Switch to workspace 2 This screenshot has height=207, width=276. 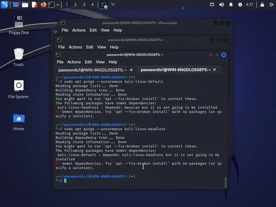tap(75, 5)
